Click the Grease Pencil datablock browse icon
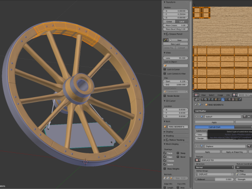Viewport: 252px width, 189px height. point(165,40)
